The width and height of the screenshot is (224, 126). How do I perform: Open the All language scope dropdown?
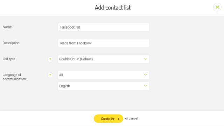tap(104, 75)
